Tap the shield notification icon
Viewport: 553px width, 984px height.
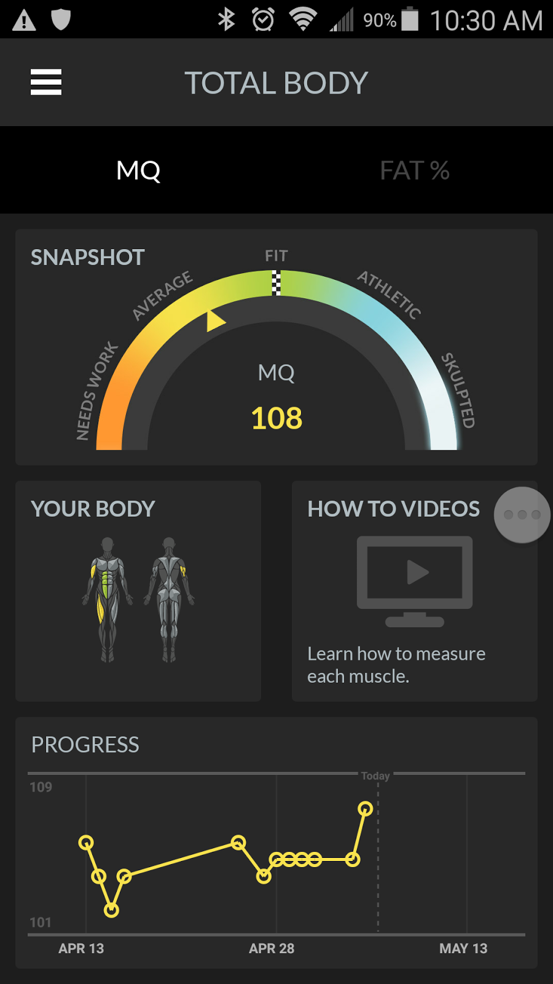[61, 20]
